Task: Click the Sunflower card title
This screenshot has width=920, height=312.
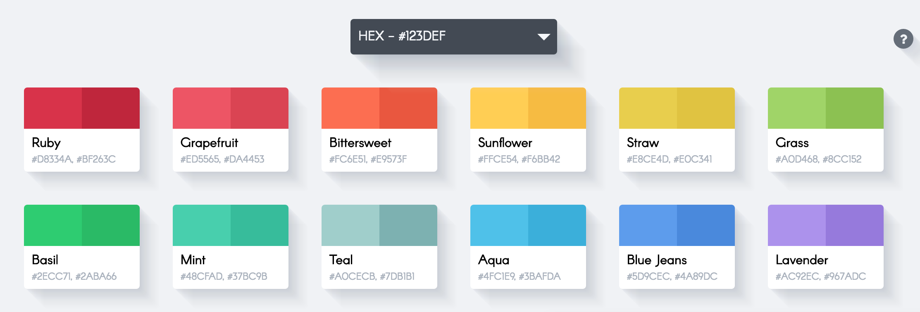Action: pyautogui.click(x=505, y=143)
